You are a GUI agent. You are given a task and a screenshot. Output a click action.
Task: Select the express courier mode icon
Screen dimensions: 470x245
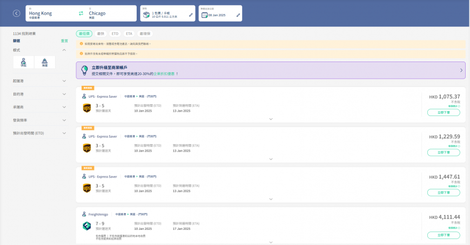point(24,62)
